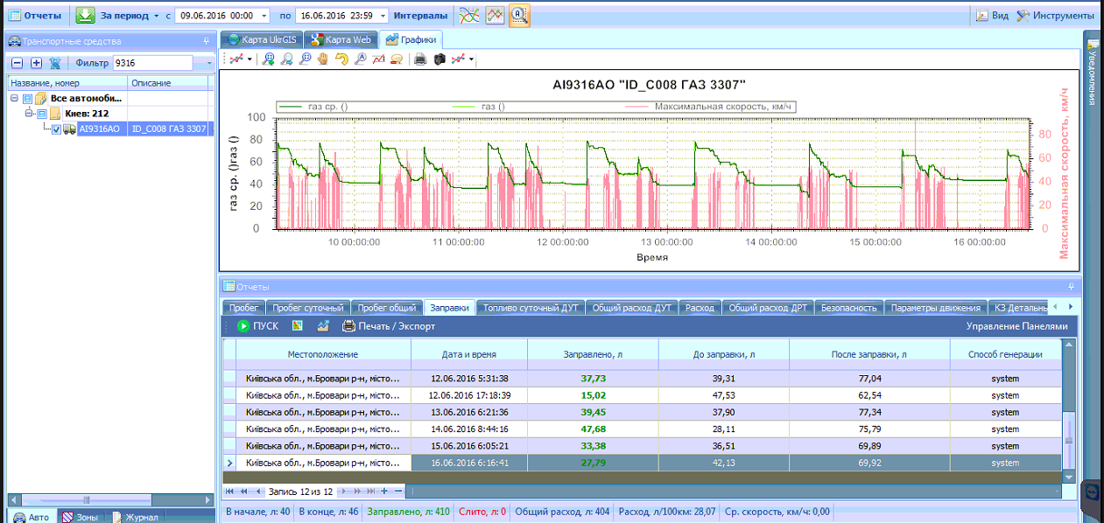Click Управление Панелями link
The width and height of the screenshot is (1104, 523).
tap(1016, 326)
